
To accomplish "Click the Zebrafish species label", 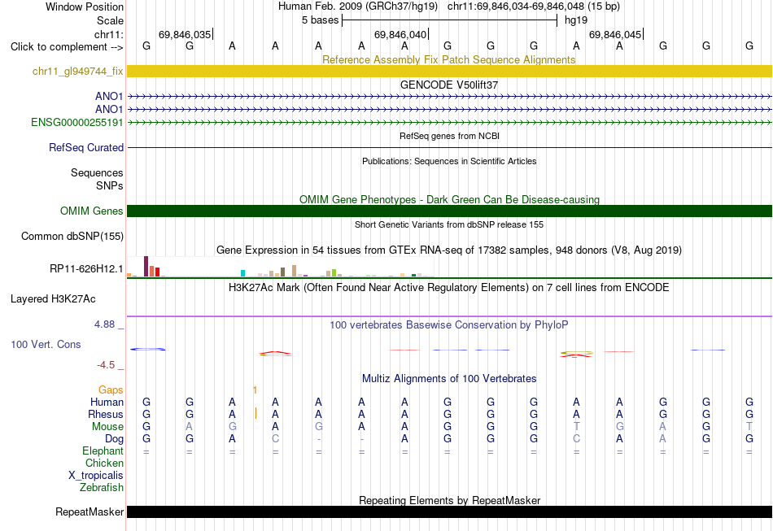I will pyautogui.click(x=102, y=487).
